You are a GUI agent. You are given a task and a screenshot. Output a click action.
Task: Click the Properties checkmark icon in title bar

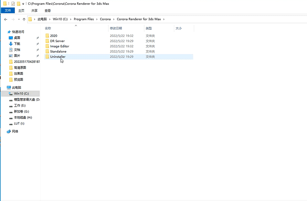tap(13, 4)
